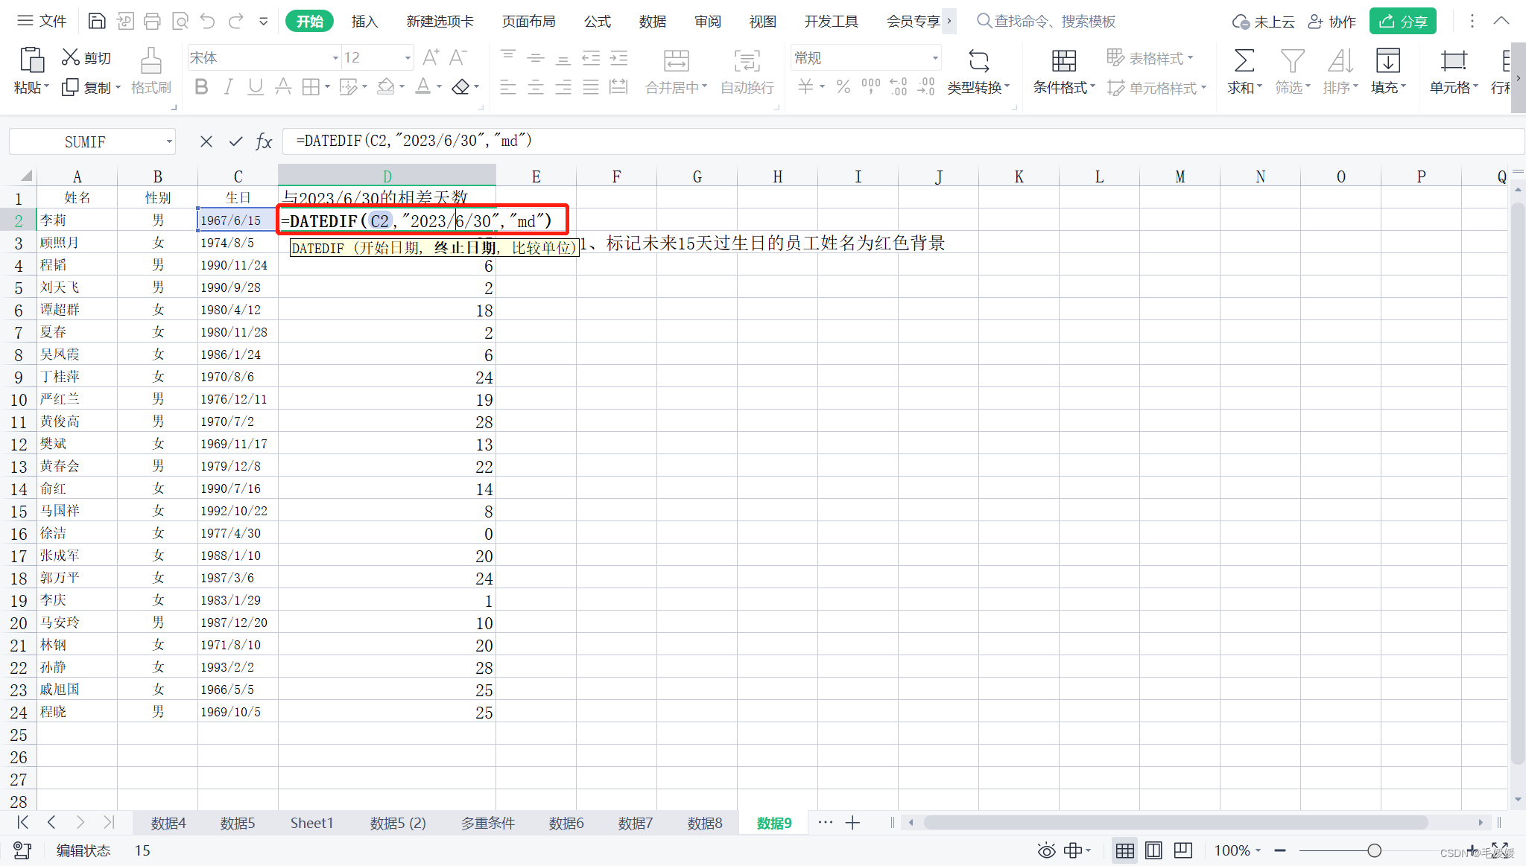Click the green 分享 (Share) button
Viewport: 1526px width, 866px height.
pos(1402,21)
